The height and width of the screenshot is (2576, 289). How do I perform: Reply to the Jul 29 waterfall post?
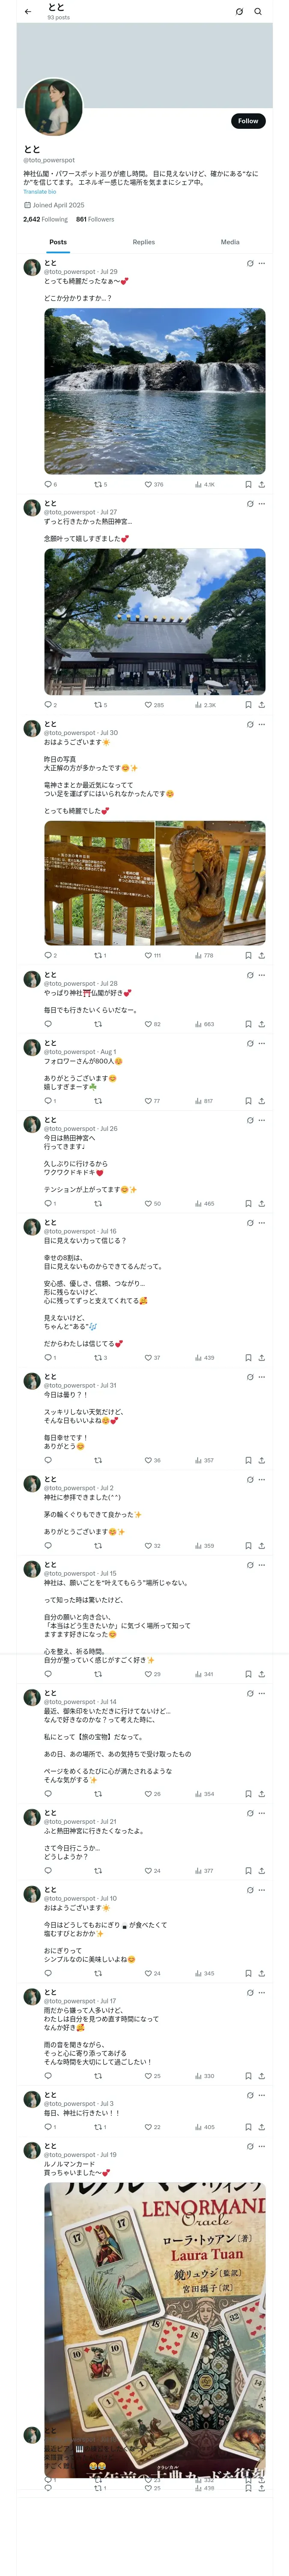click(48, 484)
